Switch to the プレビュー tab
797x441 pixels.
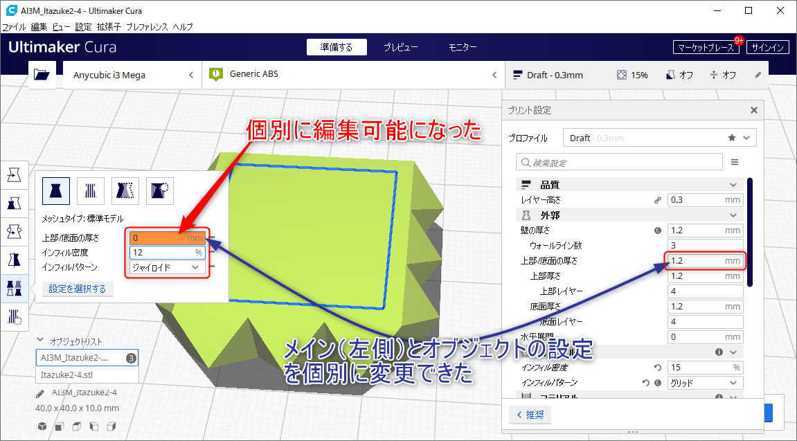pos(401,47)
